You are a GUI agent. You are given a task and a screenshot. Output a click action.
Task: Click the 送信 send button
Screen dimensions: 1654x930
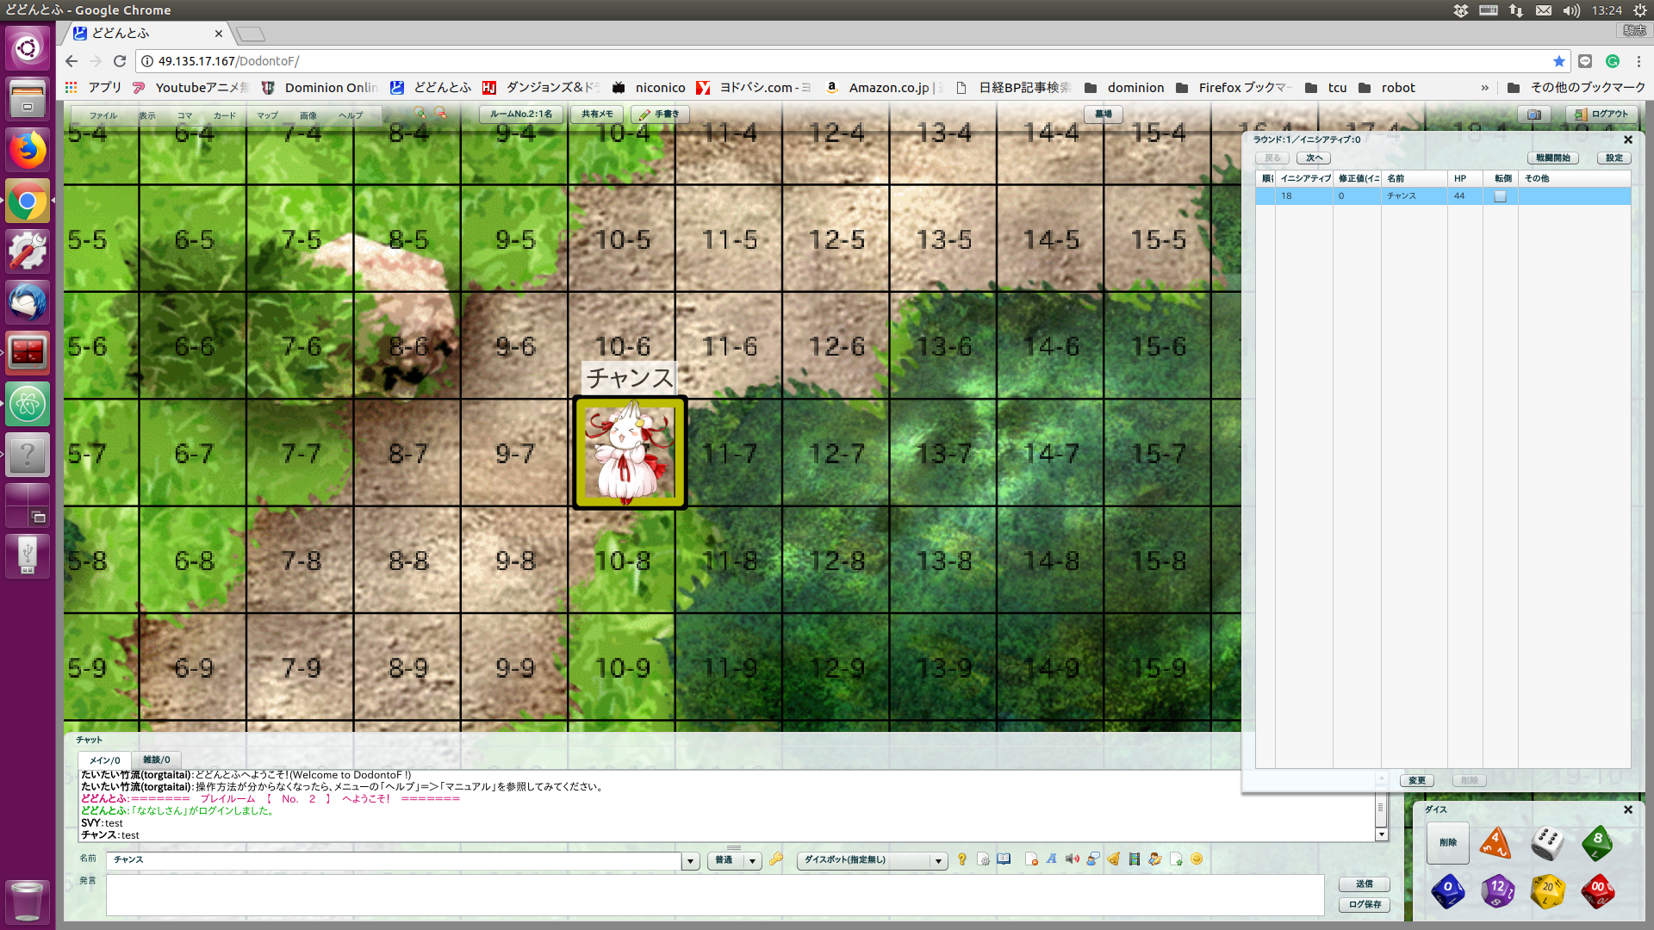pyautogui.click(x=1364, y=883)
